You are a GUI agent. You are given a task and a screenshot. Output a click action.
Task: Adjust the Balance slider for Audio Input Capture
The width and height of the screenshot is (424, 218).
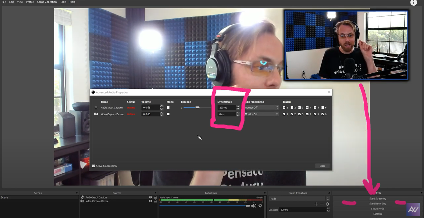point(198,107)
